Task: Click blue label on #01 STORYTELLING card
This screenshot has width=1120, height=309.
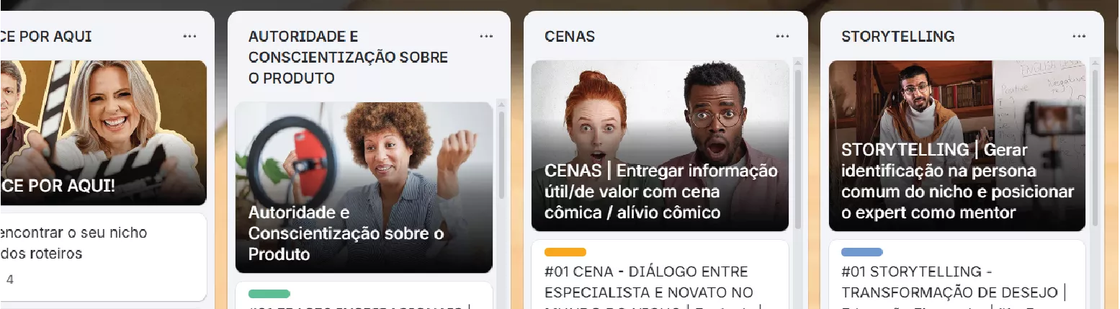Action: pyautogui.click(x=862, y=252)
